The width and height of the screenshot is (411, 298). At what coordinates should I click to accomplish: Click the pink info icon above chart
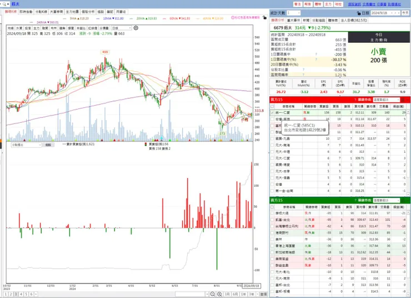point(233,18)
